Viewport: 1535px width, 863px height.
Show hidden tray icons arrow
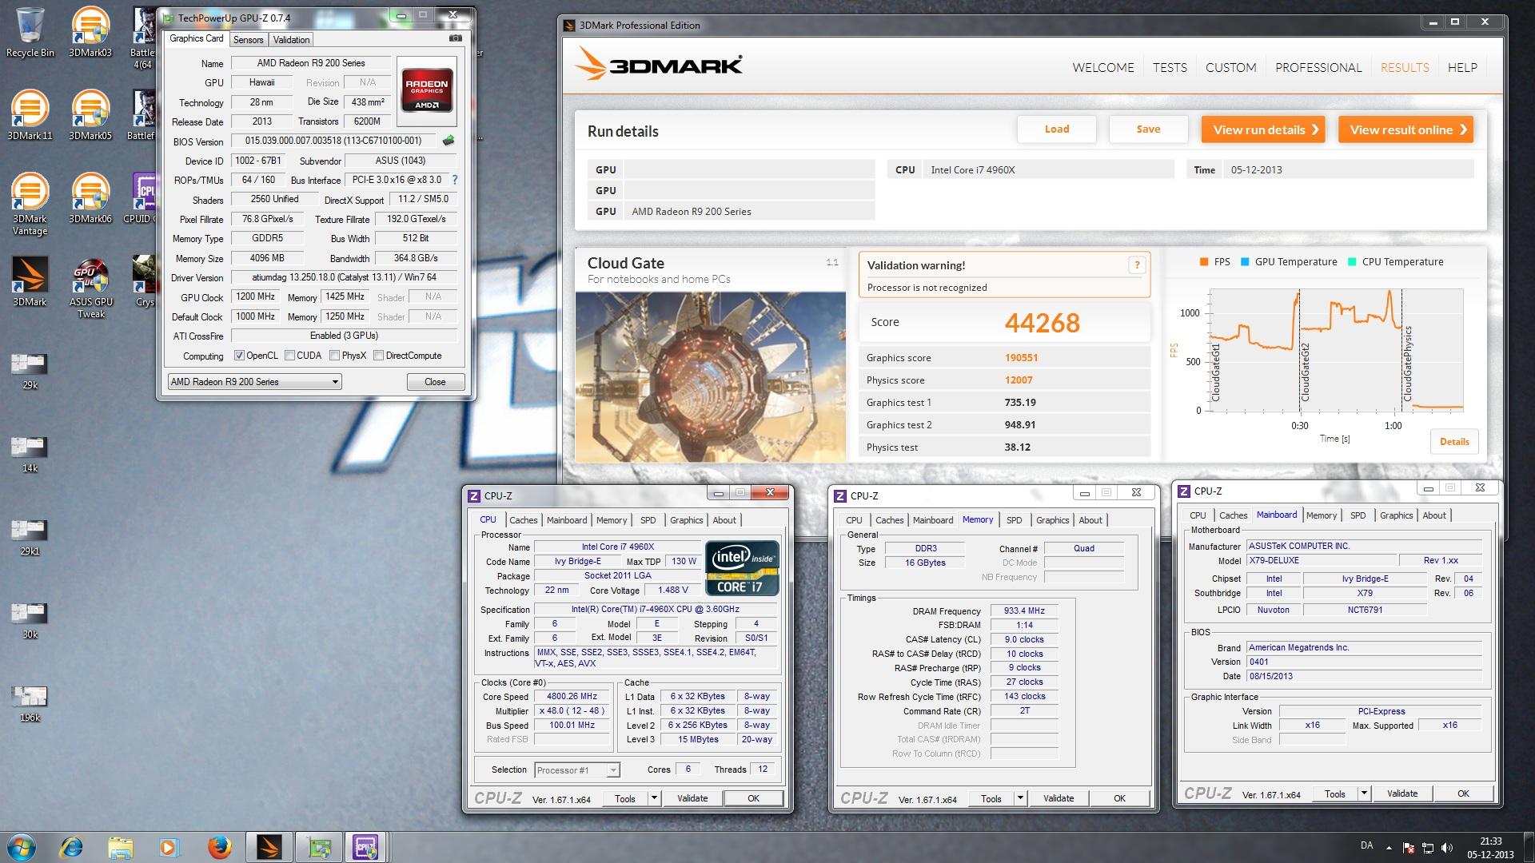(x=1389, y=848)
